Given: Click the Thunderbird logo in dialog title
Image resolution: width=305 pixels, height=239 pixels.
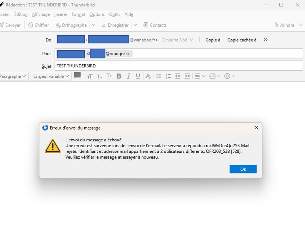Looking at the screenshot, I should [x=45, y=128].
